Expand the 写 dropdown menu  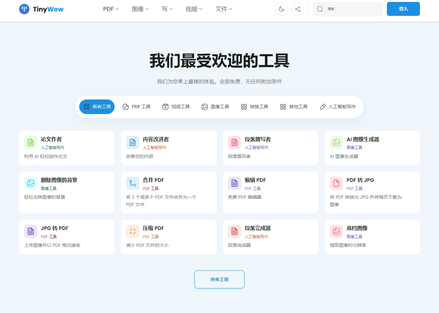[167, 9]
